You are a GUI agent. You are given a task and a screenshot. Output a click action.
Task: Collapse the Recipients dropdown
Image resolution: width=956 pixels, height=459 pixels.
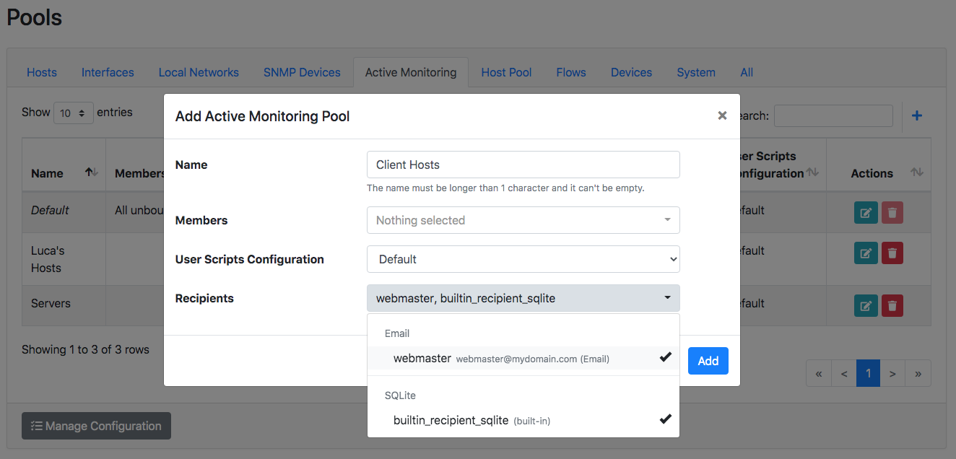coord(523,298)
